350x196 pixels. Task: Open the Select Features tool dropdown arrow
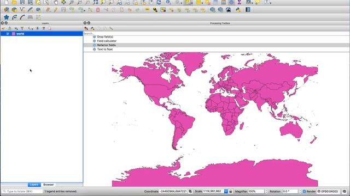tap(192, 3)
